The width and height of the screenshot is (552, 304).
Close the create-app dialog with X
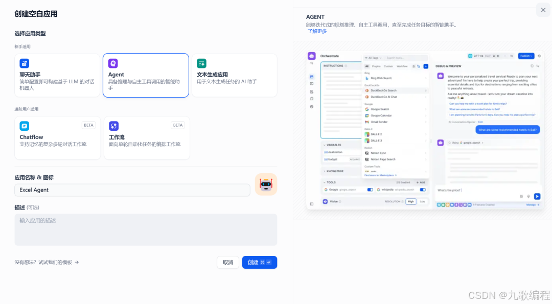tap(543, 10)
